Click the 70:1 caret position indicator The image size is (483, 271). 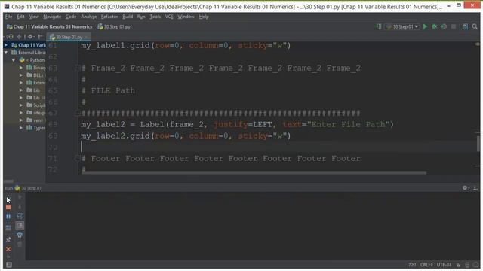(412, 265)
